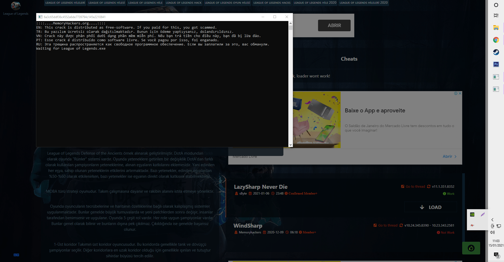Screen dimensions: 504x262
Task: Click the AdChoices info icon on ad
Action: coord(456,93)
